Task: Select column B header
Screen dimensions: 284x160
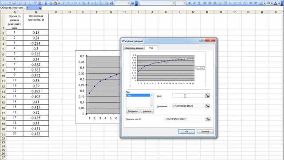Action: (x=36, y=12)
